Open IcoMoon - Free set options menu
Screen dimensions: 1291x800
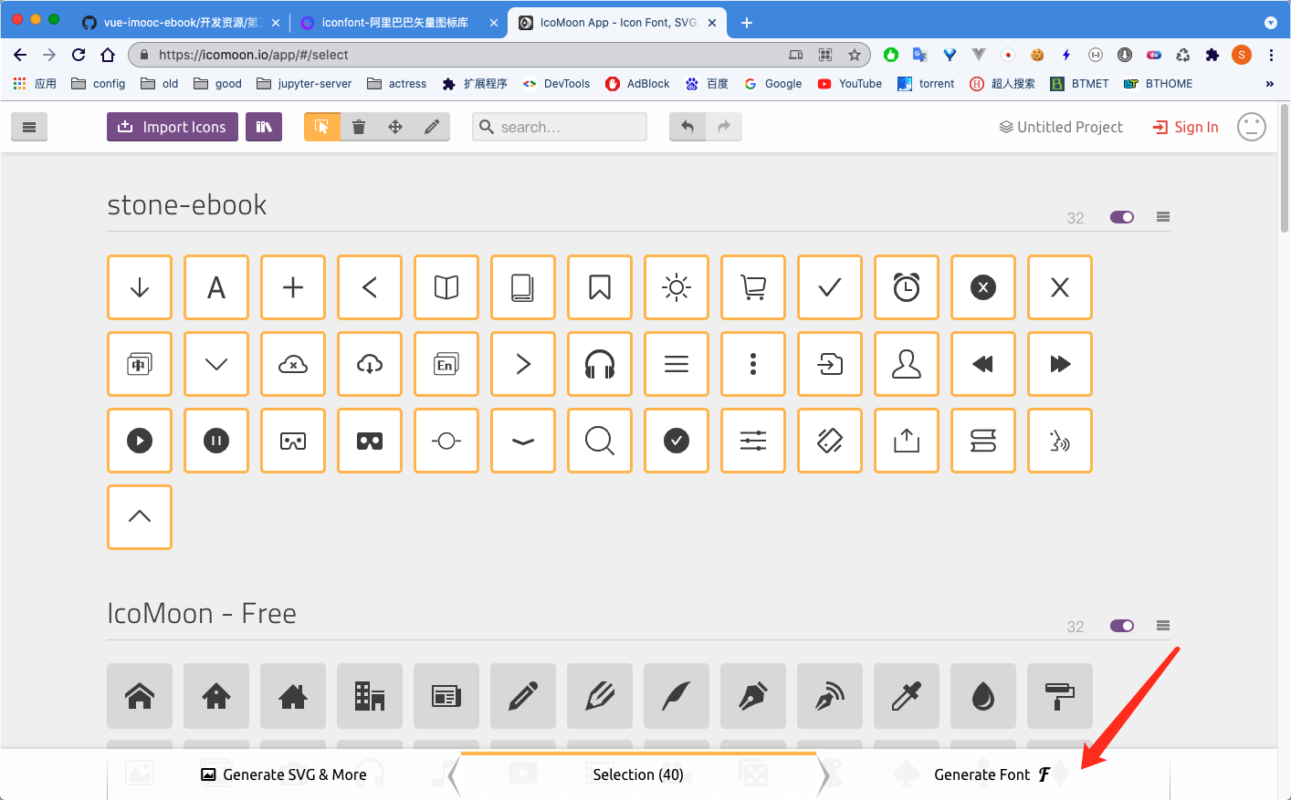1163,626
